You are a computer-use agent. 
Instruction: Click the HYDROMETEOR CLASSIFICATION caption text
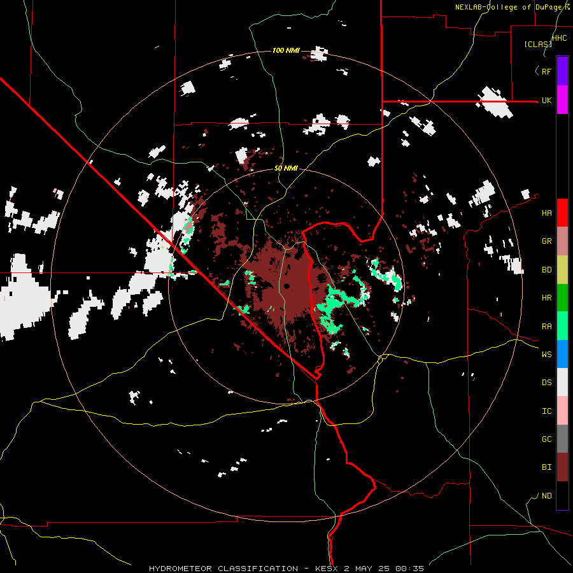pyautogui.click(x=223, y=569)
